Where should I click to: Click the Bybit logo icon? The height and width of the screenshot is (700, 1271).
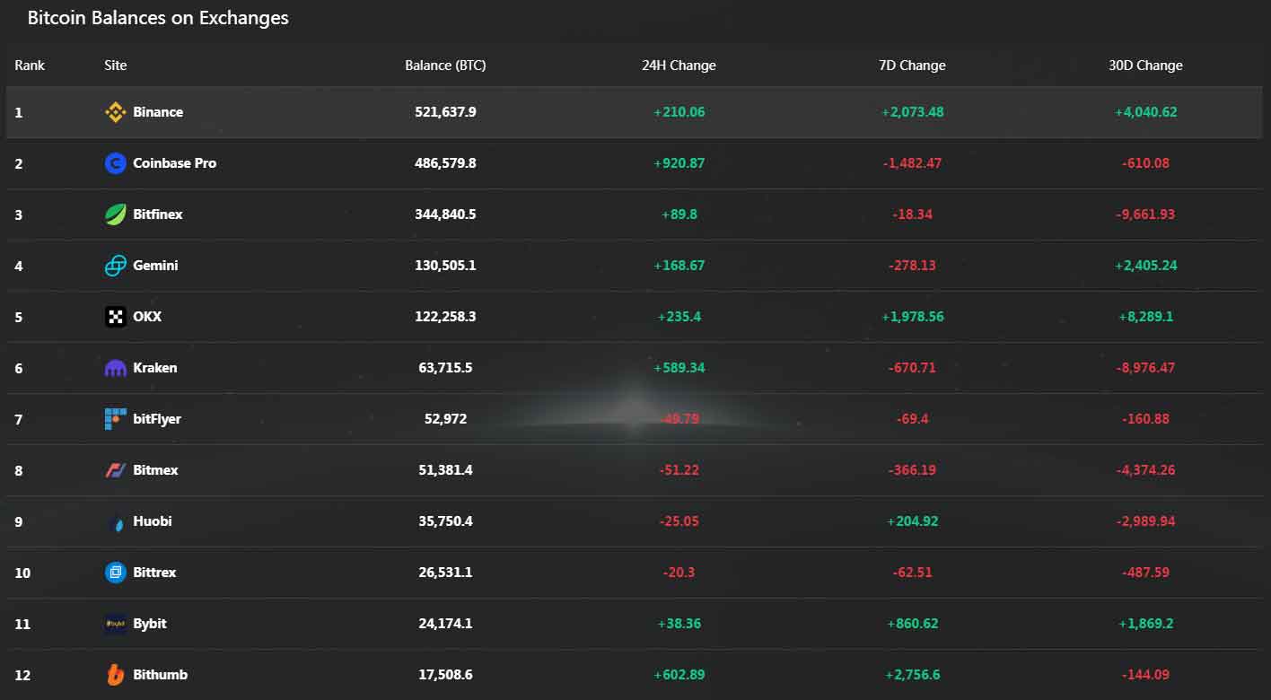tap(116, 624)
